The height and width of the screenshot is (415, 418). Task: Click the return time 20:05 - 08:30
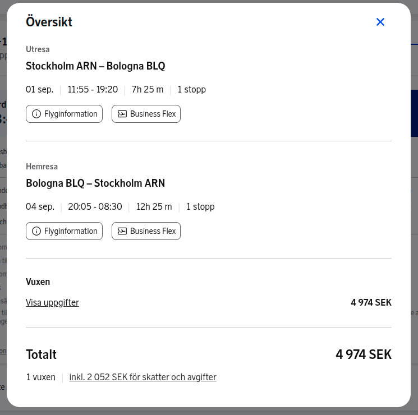click(95, 206)
